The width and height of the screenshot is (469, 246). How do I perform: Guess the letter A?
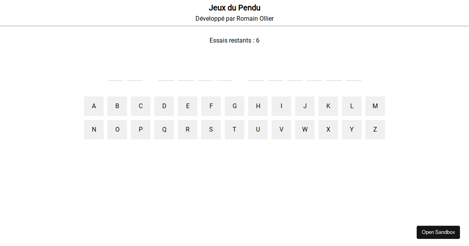(94, 106)
